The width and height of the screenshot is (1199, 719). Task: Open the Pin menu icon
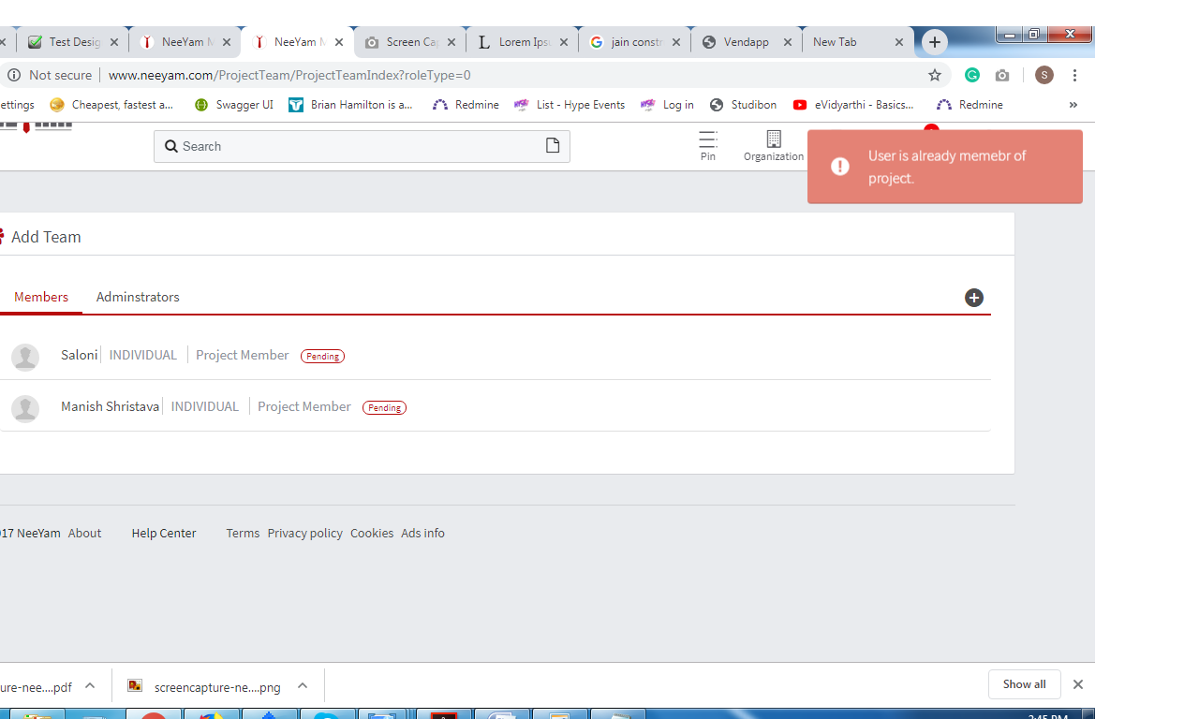point(708,139)
